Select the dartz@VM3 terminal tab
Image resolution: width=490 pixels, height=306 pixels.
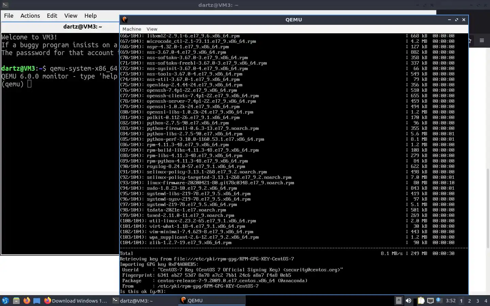coord(82,27)
